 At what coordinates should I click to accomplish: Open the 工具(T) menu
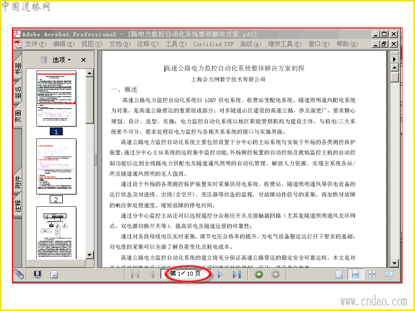(176, 44)
